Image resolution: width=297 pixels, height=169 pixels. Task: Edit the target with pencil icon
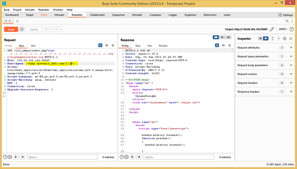[272, 29]
